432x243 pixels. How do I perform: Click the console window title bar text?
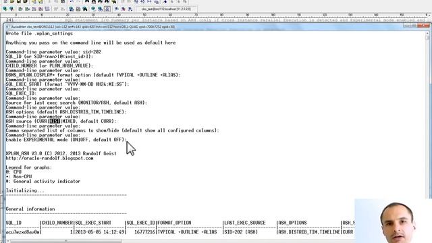click(x=93, y=27)
